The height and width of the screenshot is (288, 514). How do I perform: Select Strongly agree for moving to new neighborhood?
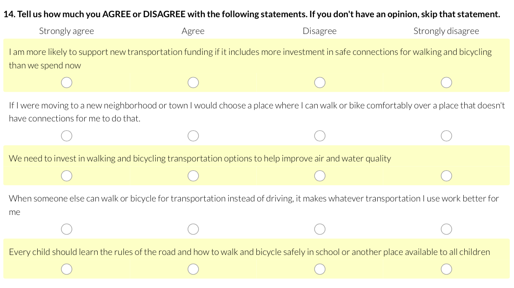click(67, 136)
